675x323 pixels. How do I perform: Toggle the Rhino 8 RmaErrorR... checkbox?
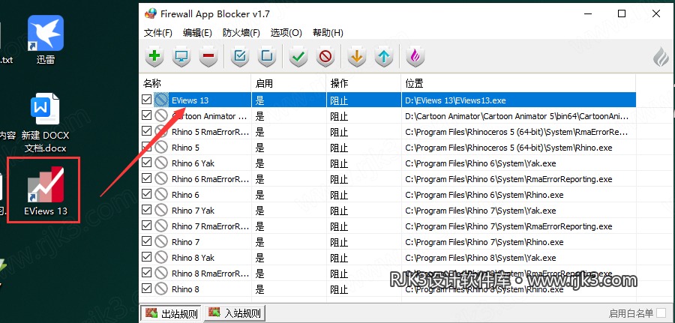[x=147, y=273]
